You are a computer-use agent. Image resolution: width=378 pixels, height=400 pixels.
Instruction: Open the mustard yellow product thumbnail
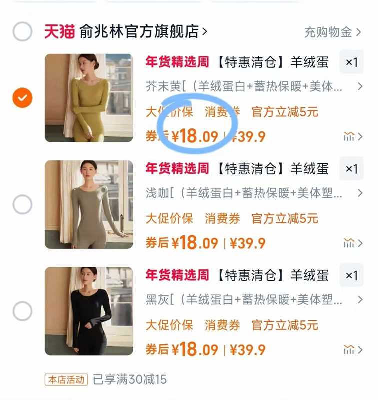pyautogui.click(x=89, y=98)
